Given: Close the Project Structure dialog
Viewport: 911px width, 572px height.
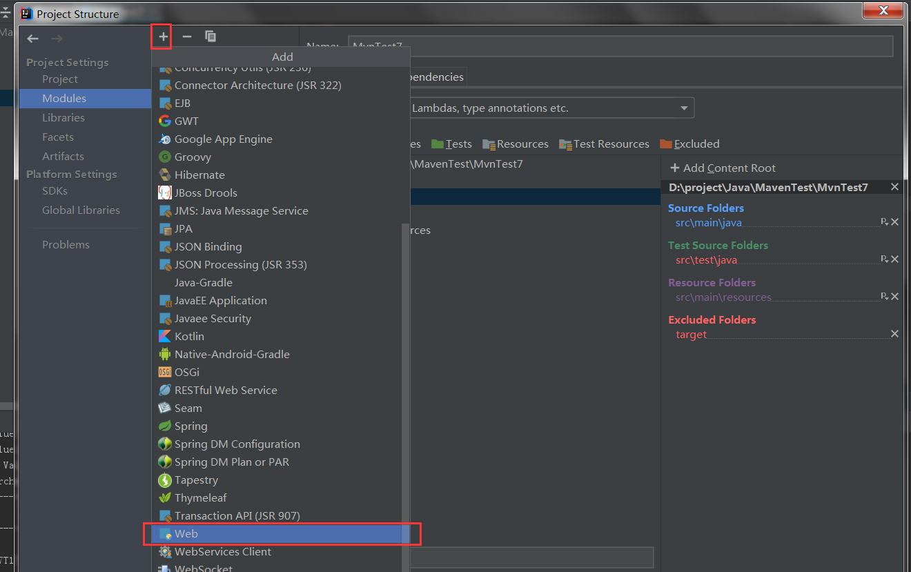Looking at the screenshot, I should (883, 10).
